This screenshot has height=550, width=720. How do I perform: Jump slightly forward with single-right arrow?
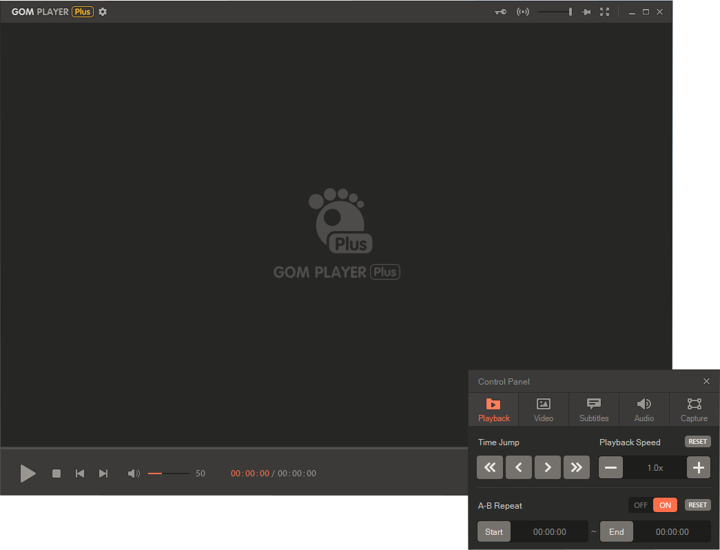pos(547,467)
